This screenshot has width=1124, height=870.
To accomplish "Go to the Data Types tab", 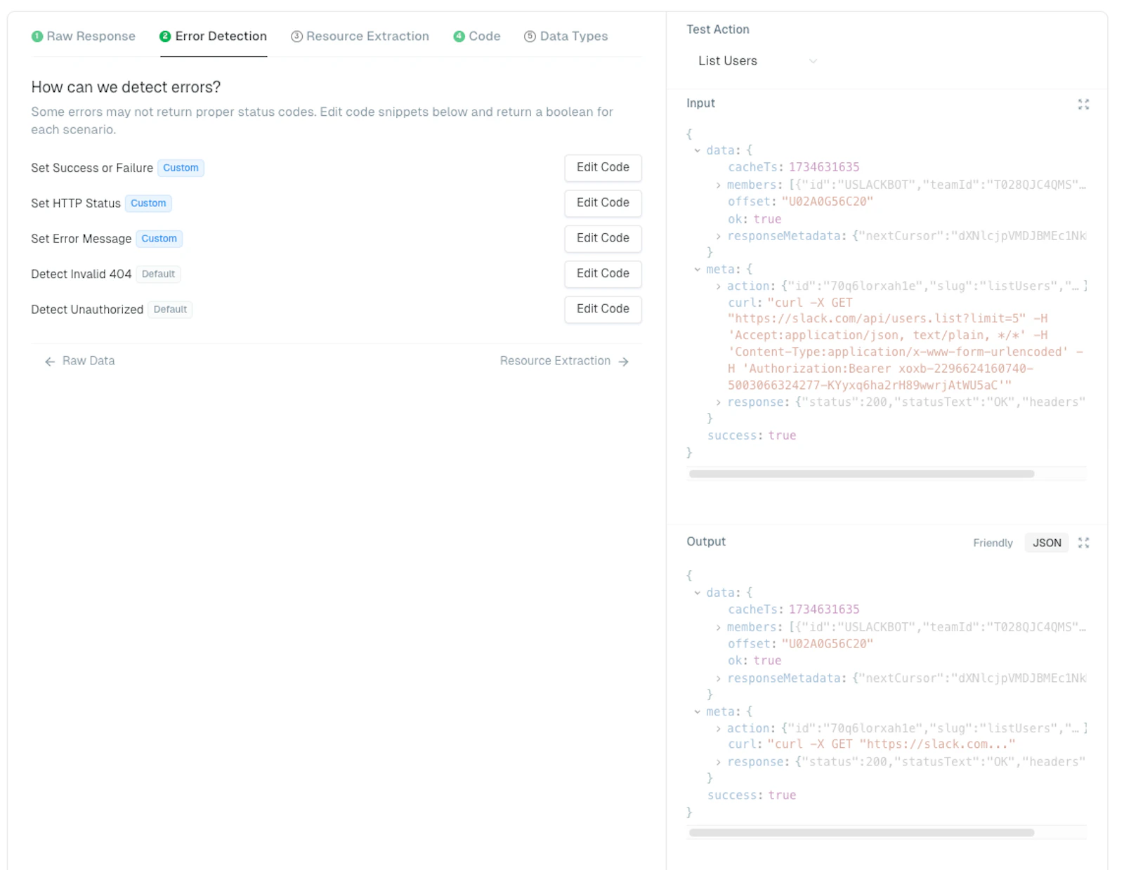I will (x=566, y=37).
